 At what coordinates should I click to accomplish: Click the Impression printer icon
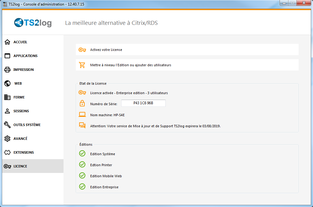pyautogui.click(x=7, y=70)
